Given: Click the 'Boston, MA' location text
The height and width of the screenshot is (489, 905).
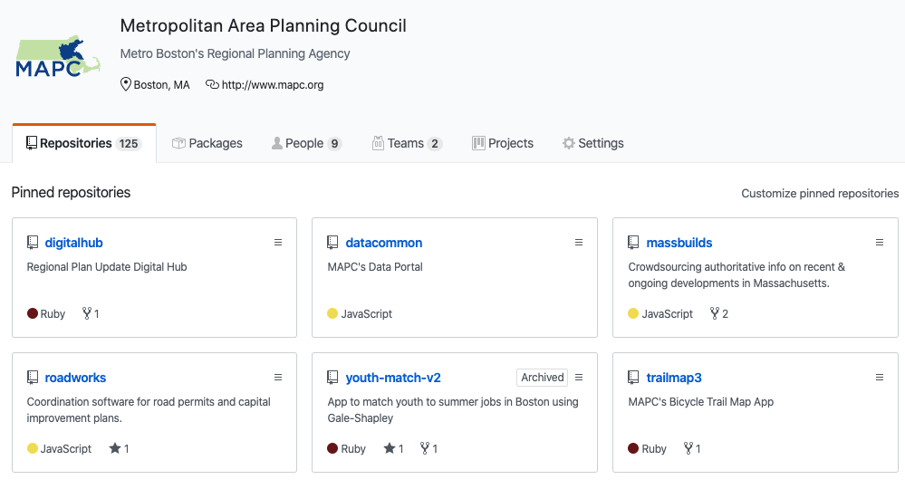Looking at the screenshot, I should pos(161,85).
